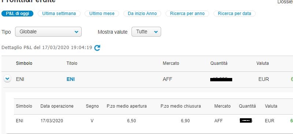Collapse the ENI row details

click(7, 79)
